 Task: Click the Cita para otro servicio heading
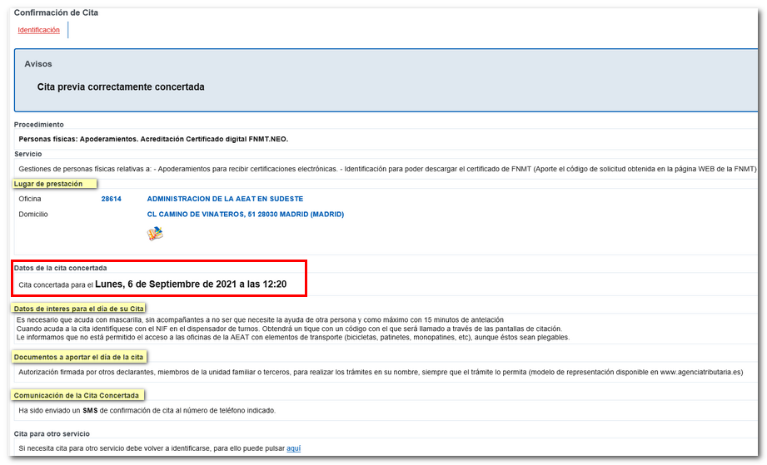52,433
